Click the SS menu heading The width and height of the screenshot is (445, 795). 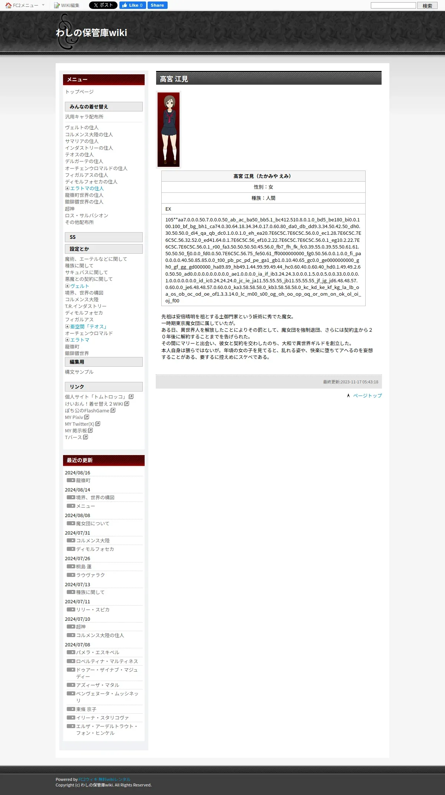click(104, 237)
